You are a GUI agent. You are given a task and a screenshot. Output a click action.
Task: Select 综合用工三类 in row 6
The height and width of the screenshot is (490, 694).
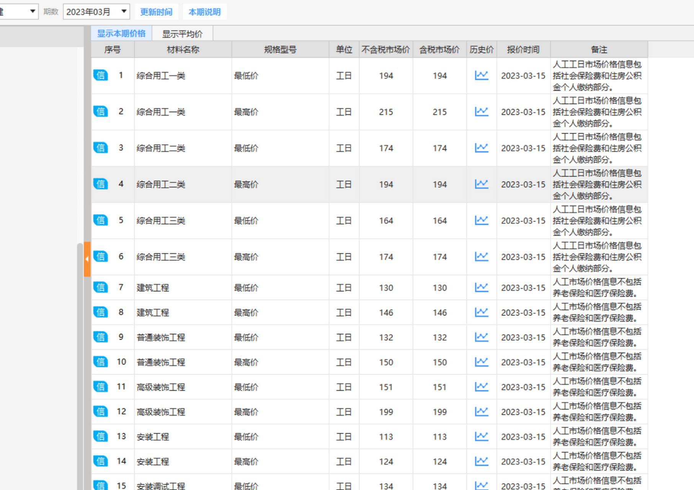click(161, 257)
